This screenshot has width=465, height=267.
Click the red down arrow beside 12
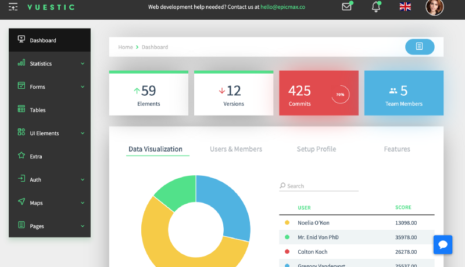coord(222,91)
